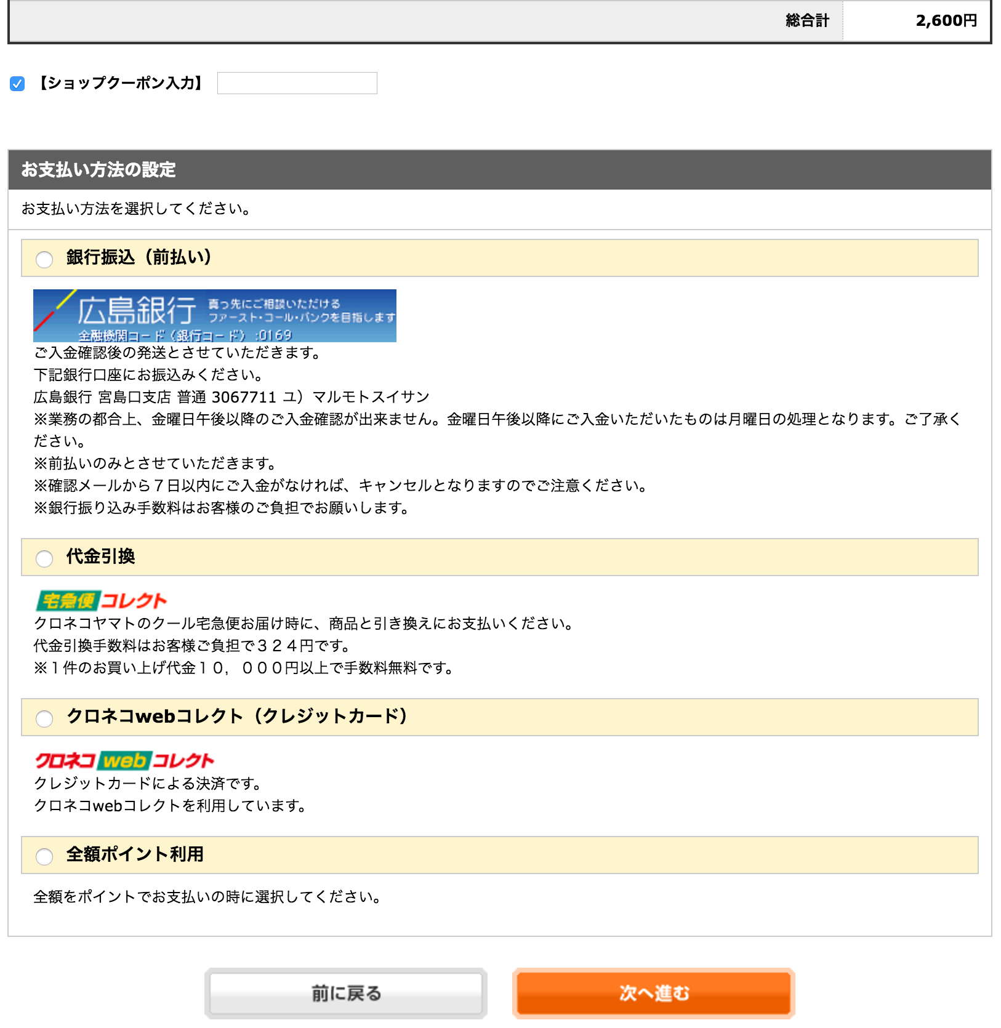Click the 全額ポイント利用 option label

pos(135,854)
